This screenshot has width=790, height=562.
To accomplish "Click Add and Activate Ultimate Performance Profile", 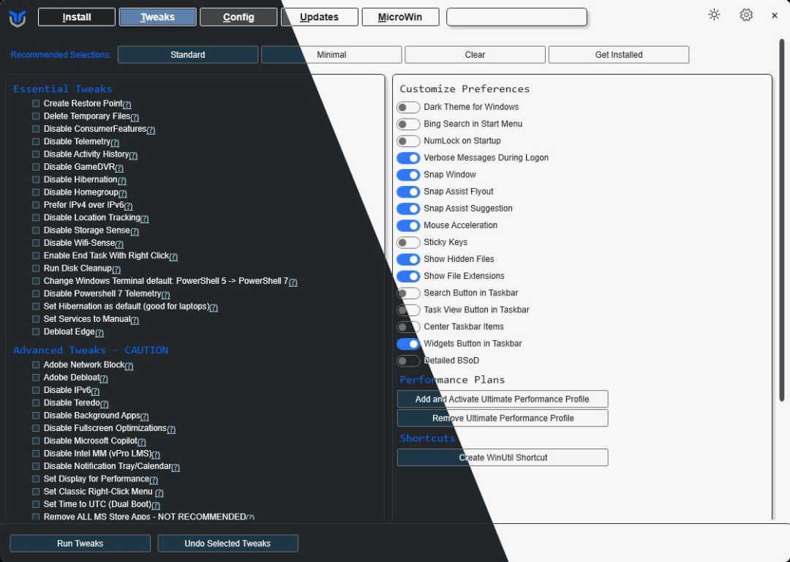I will click(x=503, y=399).
